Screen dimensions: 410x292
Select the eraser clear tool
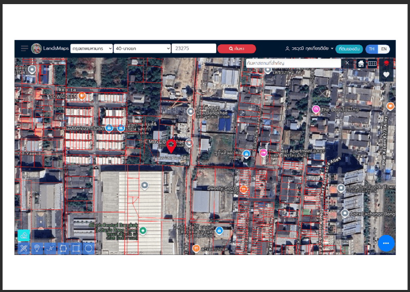coord(24,235)
